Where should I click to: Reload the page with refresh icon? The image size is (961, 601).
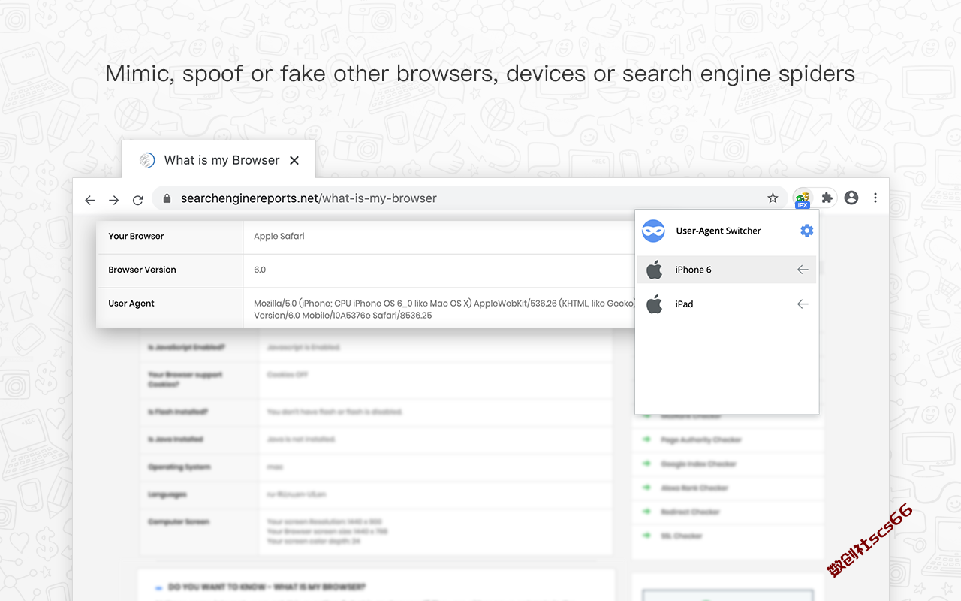click(x=138, y=200)
